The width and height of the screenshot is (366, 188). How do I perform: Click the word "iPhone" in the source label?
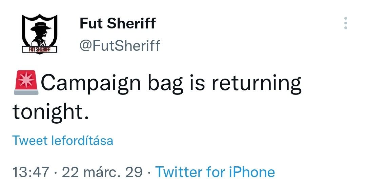[x=251, y=172]
